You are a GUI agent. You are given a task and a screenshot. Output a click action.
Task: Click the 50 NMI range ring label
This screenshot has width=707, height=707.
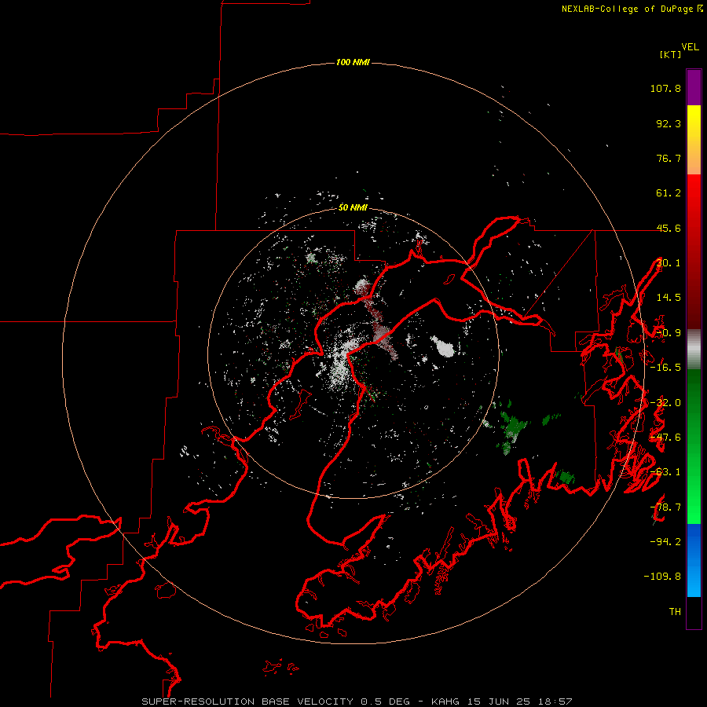(x=353, y=207)
